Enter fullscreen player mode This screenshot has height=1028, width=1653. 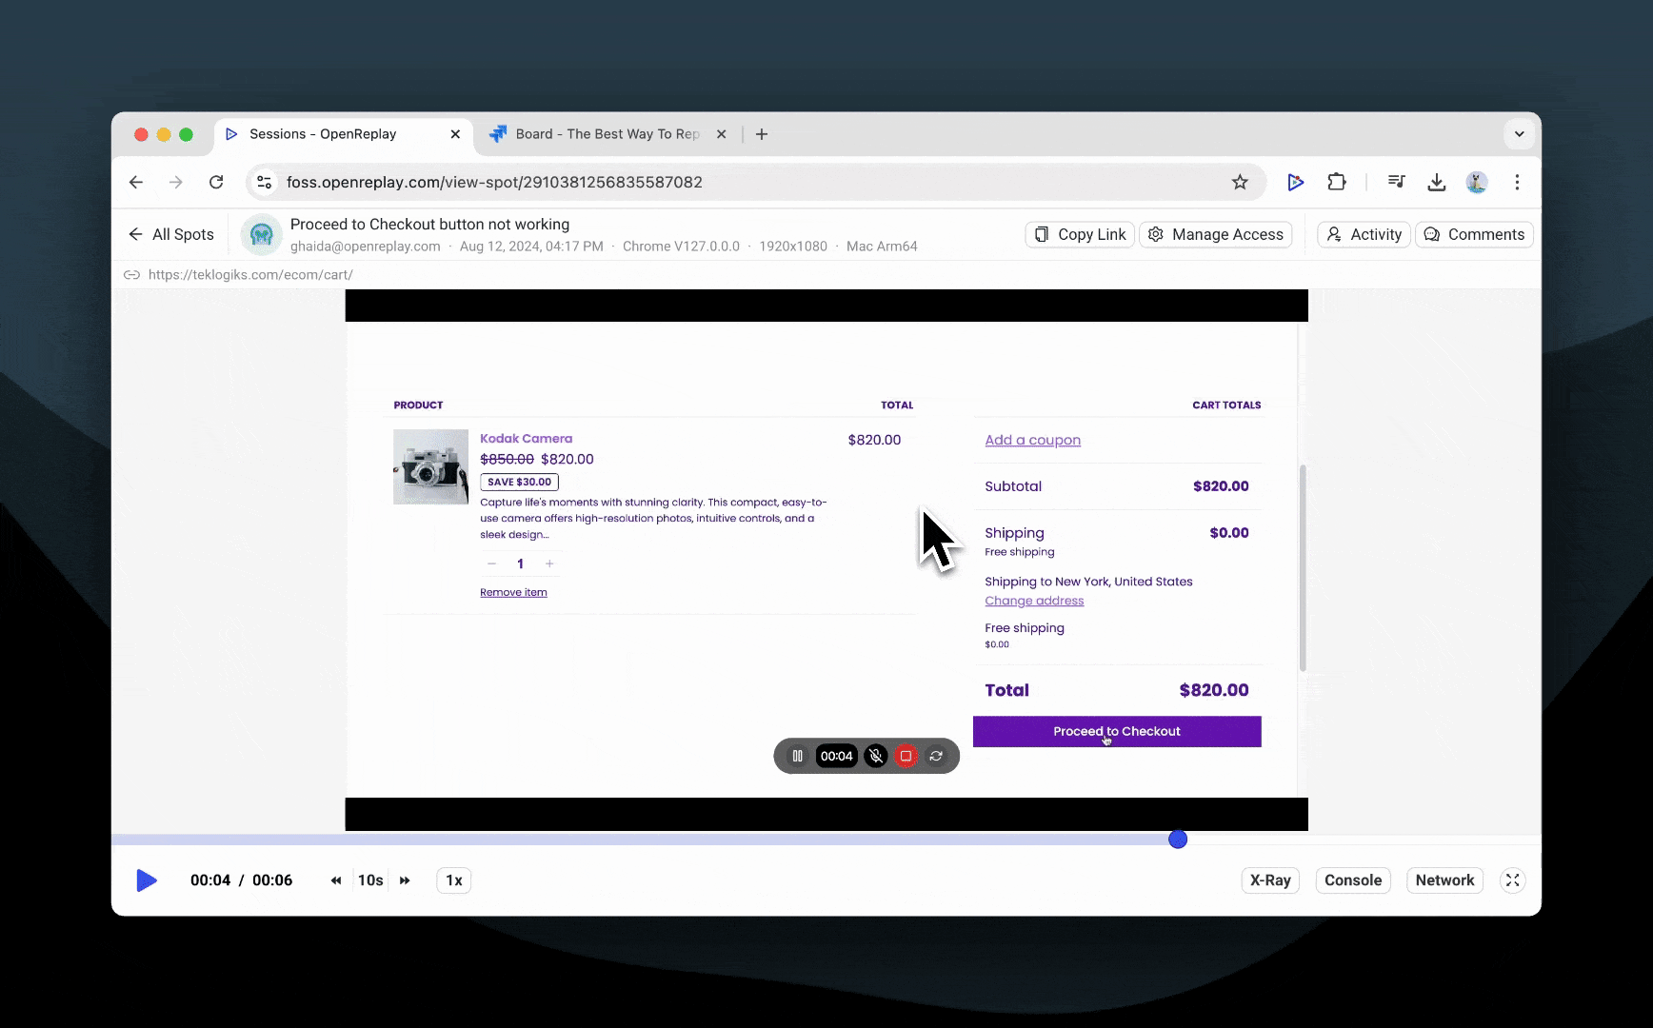click(1512, 880)
